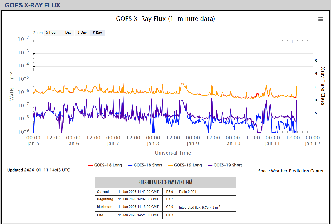The height and width of the screenshot is (224, 331).
Task: Click the Maximum row C3.0 value
Action: click(170, 207)
